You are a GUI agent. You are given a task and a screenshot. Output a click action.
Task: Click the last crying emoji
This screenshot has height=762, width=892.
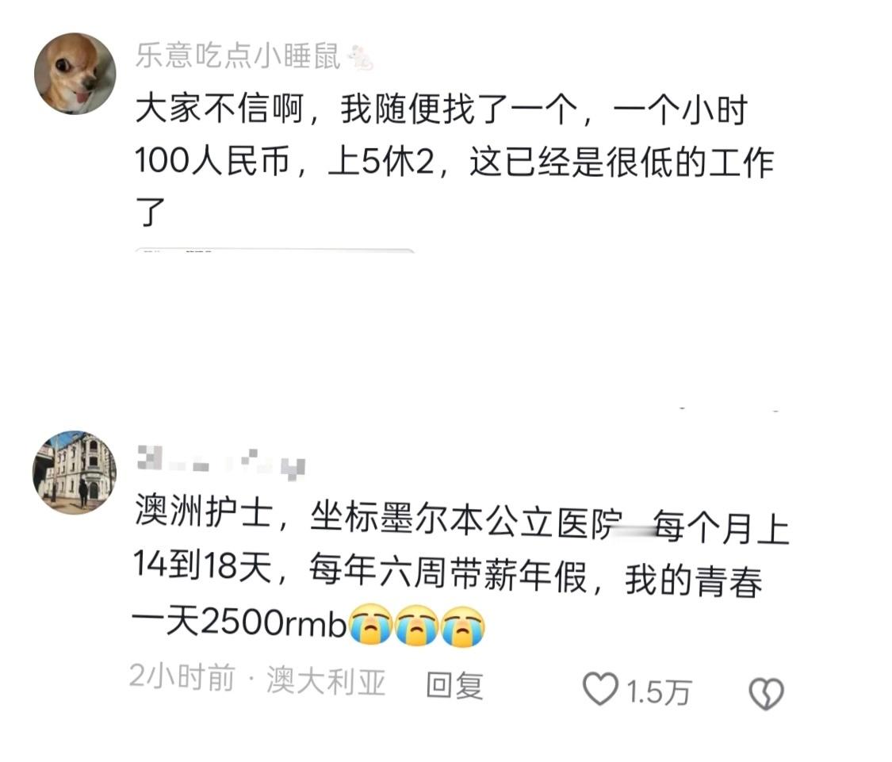(462, 626)
